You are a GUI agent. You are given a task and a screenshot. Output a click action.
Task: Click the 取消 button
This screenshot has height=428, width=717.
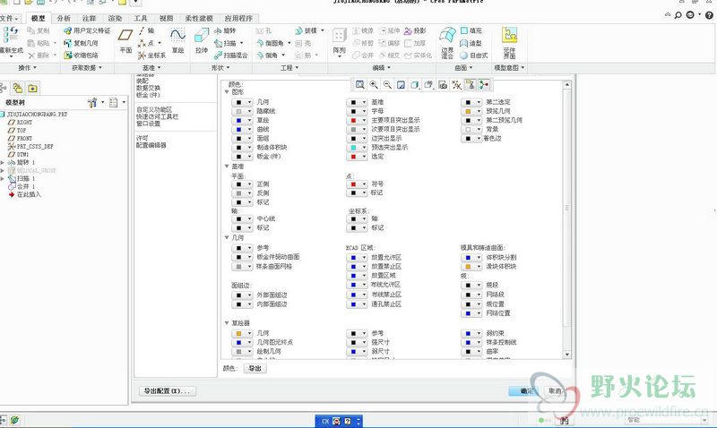point(555,391)
